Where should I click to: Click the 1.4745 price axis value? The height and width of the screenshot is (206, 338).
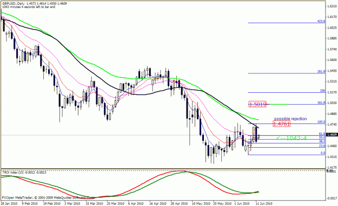pyautogui.click(x=332, y=125)
